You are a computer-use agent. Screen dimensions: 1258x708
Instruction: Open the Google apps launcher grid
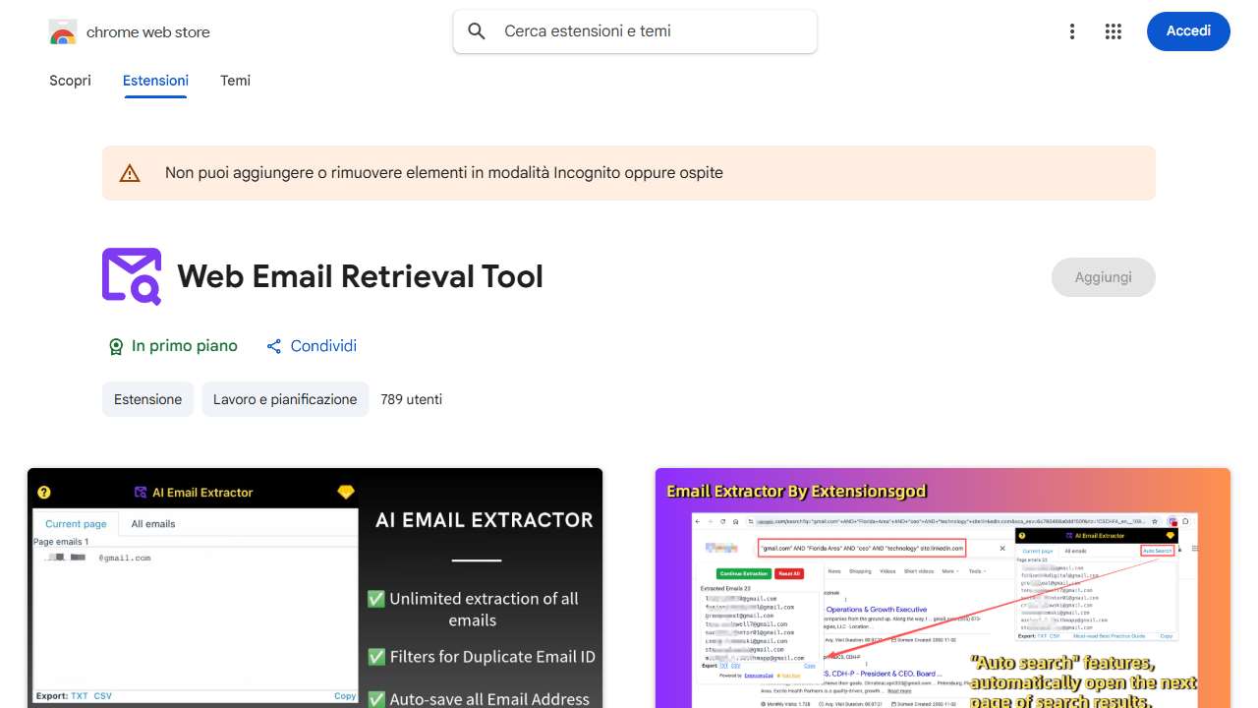[x=1114, y=31]
